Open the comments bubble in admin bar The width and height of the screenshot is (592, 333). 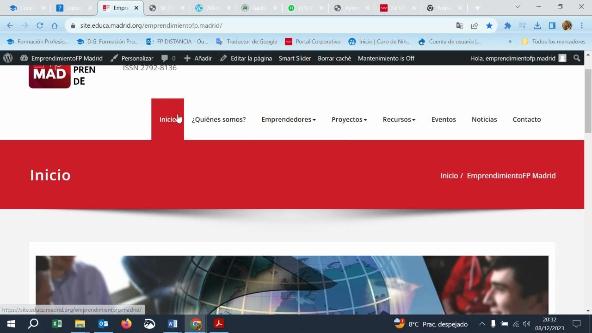point(168,58)
